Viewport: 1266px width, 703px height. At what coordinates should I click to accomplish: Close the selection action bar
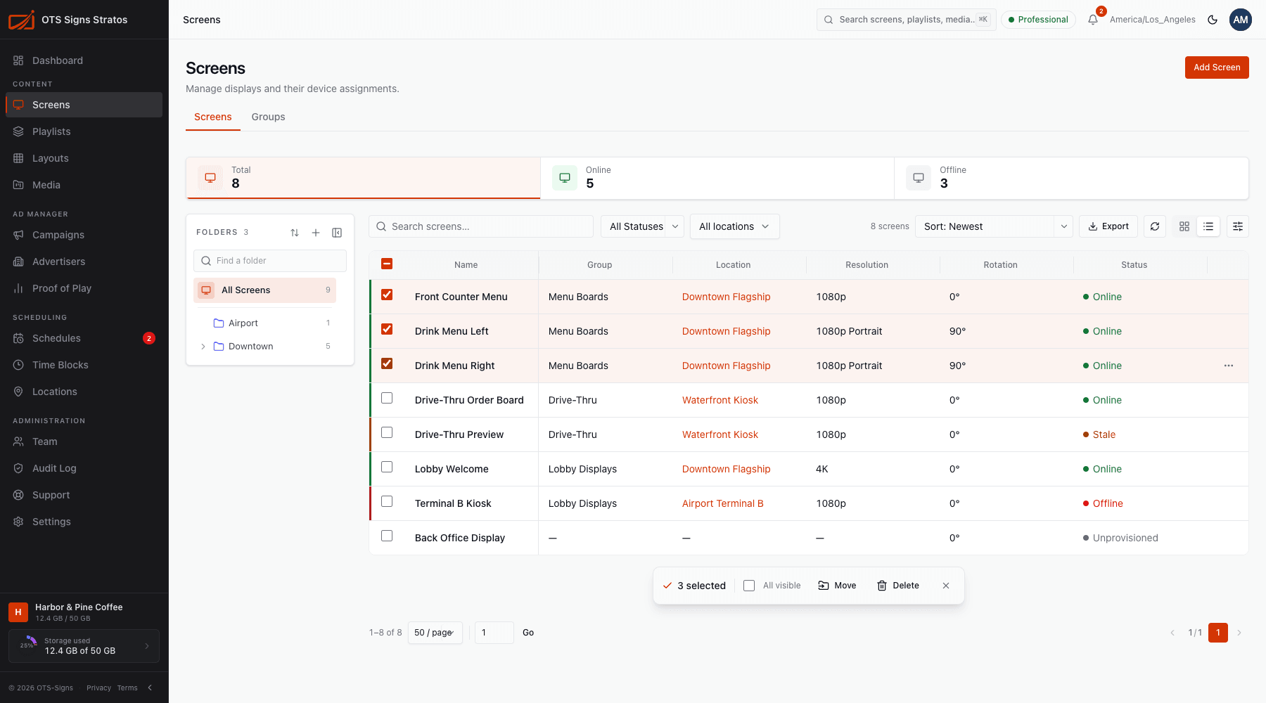pos(946,586)
